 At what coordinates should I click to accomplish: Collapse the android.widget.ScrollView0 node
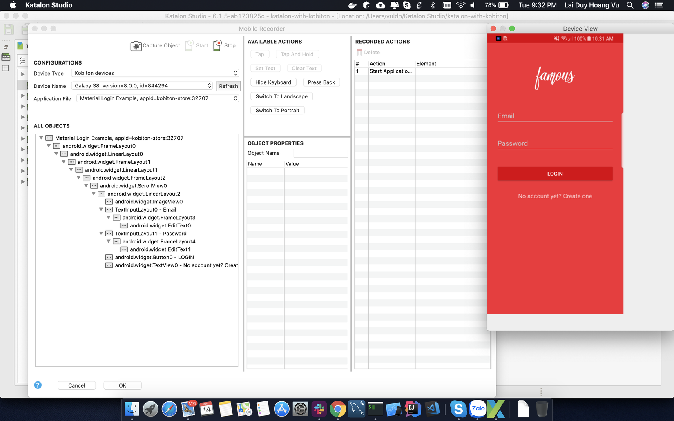click(86, 186)
